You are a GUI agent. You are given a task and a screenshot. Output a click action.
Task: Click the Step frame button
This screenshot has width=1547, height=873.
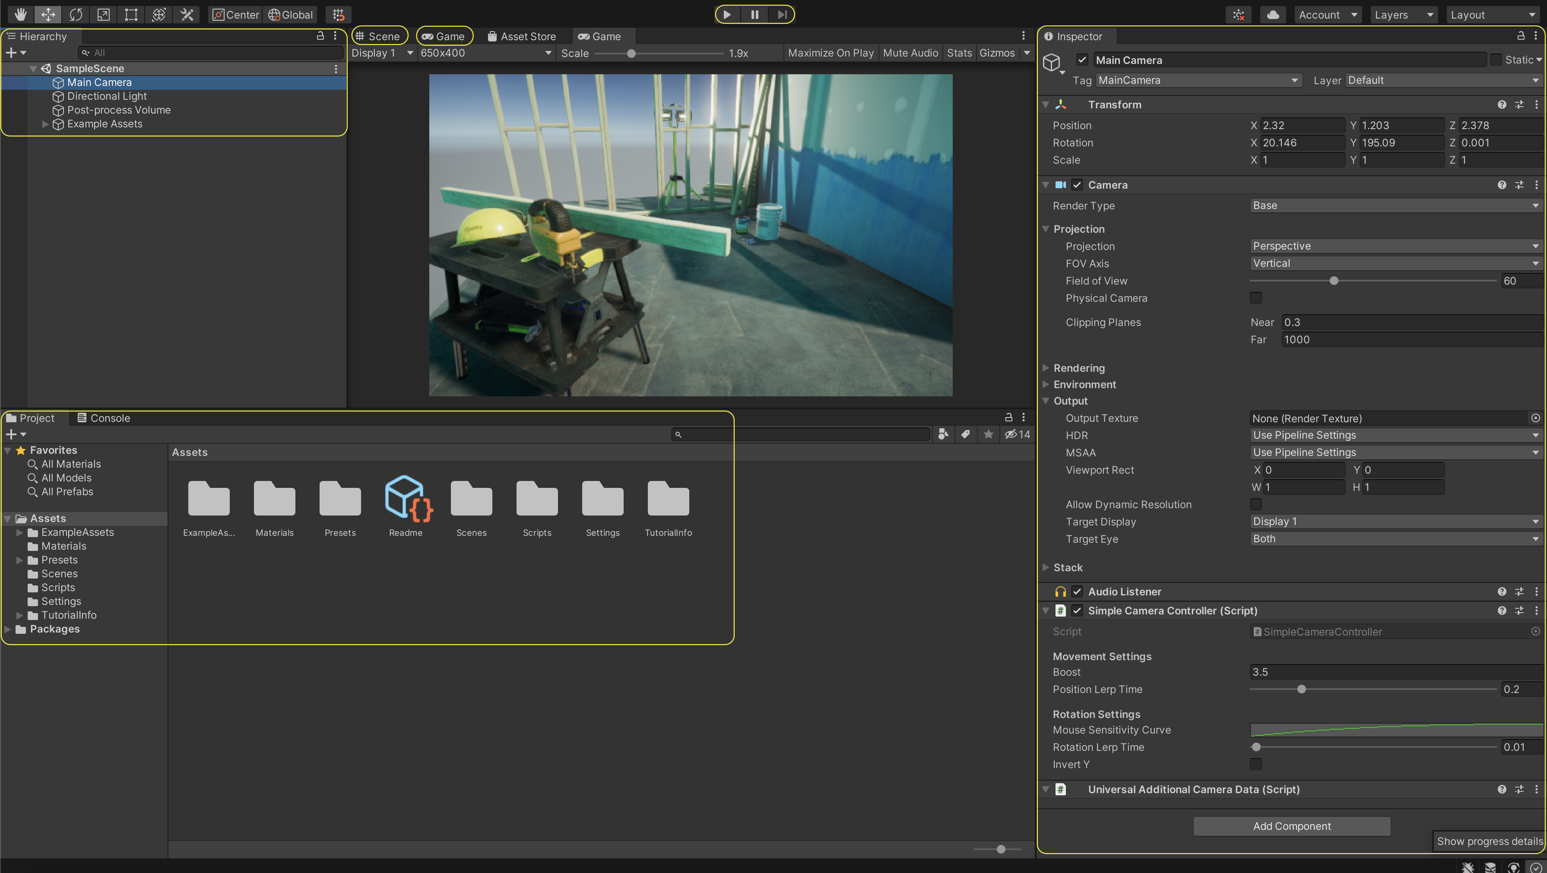[x=782, y=14]
